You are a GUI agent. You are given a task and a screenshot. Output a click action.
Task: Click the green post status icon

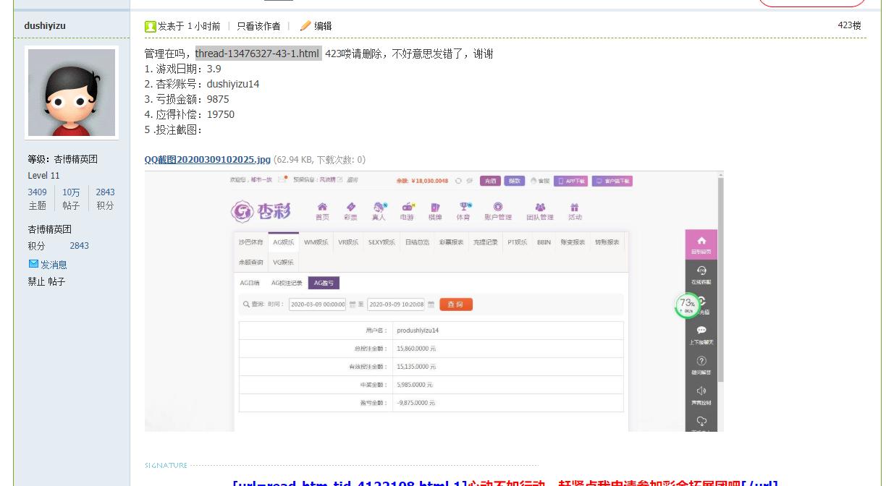pos(151,26)
